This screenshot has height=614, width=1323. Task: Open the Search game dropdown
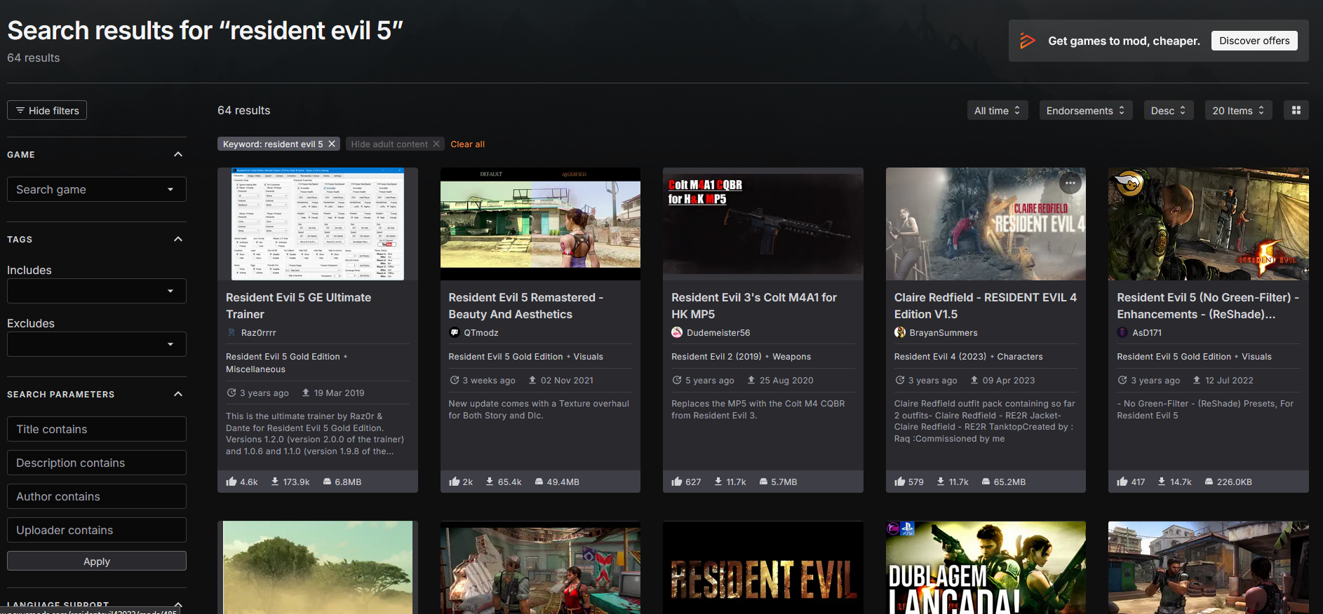coord(97,189)
